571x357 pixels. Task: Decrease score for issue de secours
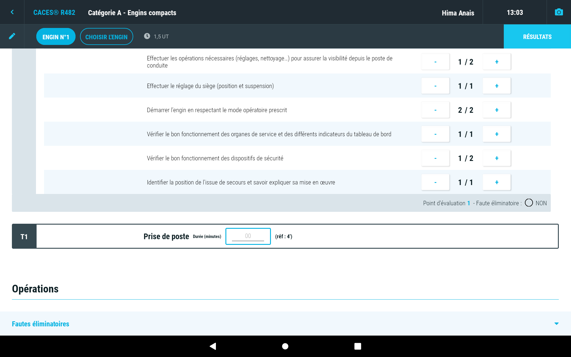coord(435,182)
